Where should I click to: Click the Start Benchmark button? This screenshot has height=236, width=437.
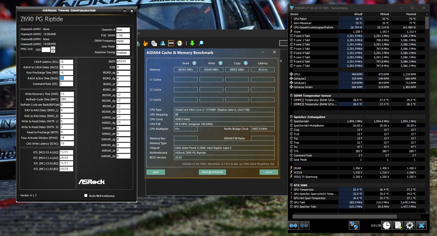pos(212,172)
